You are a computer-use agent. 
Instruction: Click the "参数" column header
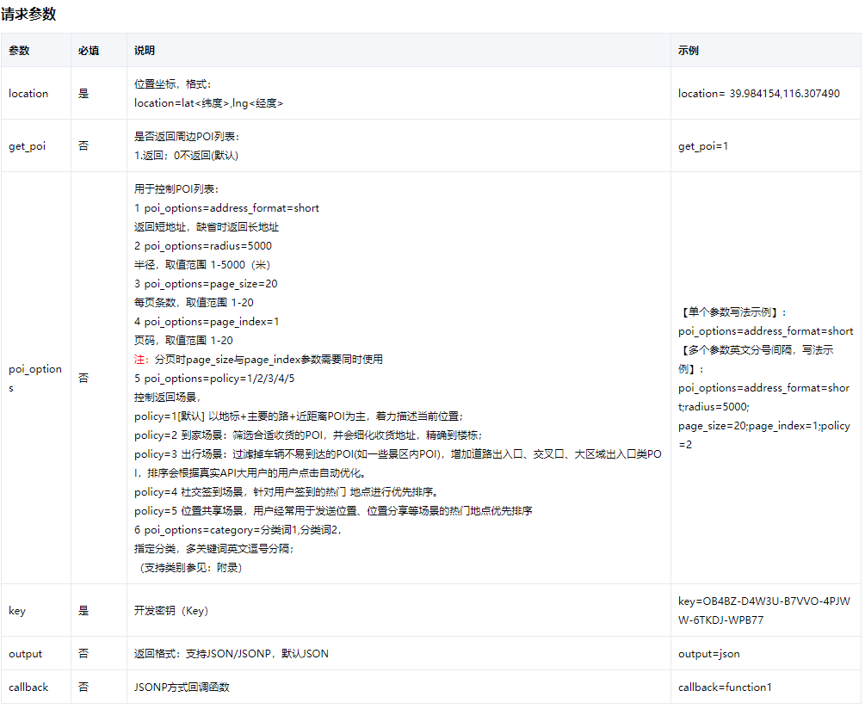20,50
